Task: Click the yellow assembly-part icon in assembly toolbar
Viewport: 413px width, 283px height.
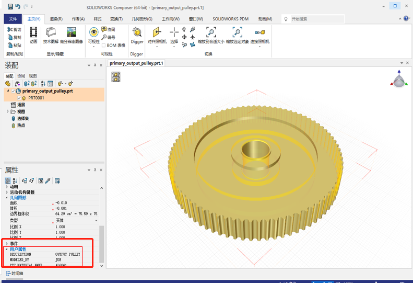Action: click(8, 84)
